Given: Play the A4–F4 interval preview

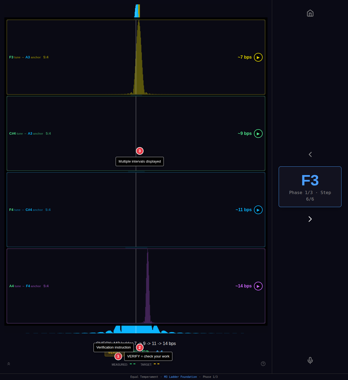Looking at the screenshot, I should pos(257,286).
